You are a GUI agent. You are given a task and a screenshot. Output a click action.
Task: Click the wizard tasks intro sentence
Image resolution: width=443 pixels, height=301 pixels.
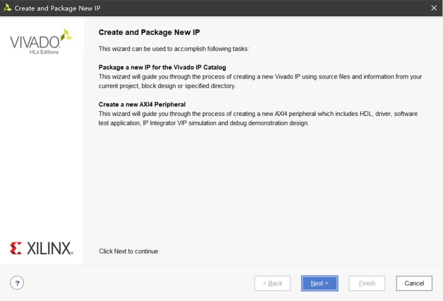[174, 49]
